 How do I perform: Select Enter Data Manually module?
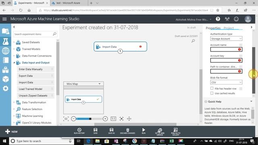click(35, 69)
